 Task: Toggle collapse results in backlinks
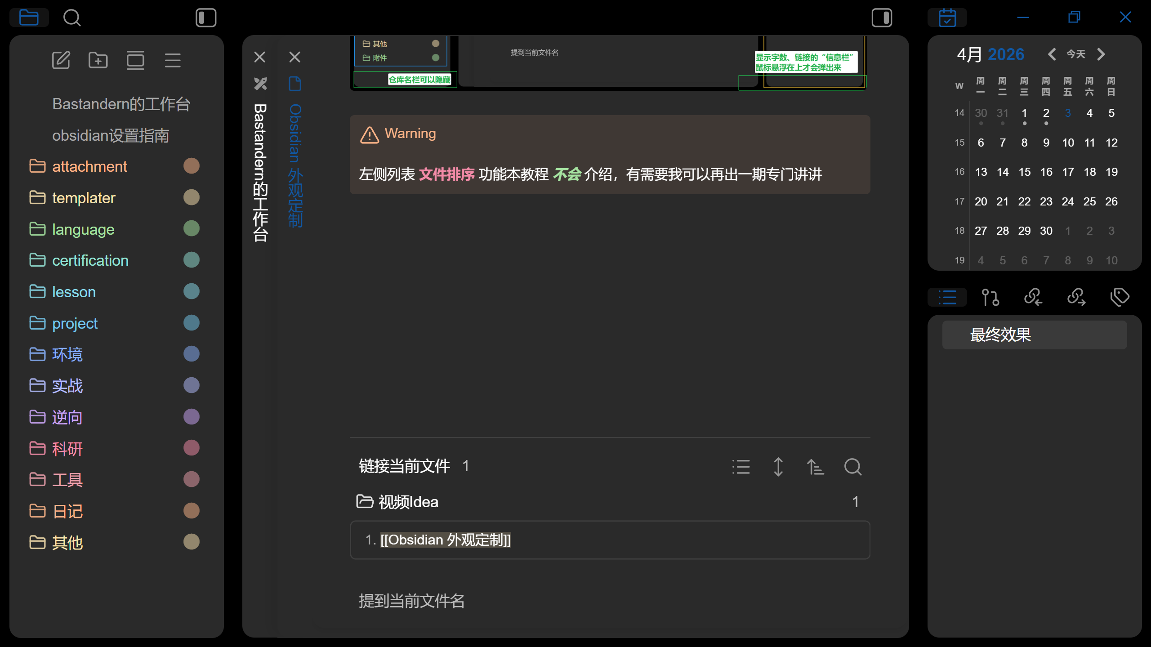click(741, 467)
